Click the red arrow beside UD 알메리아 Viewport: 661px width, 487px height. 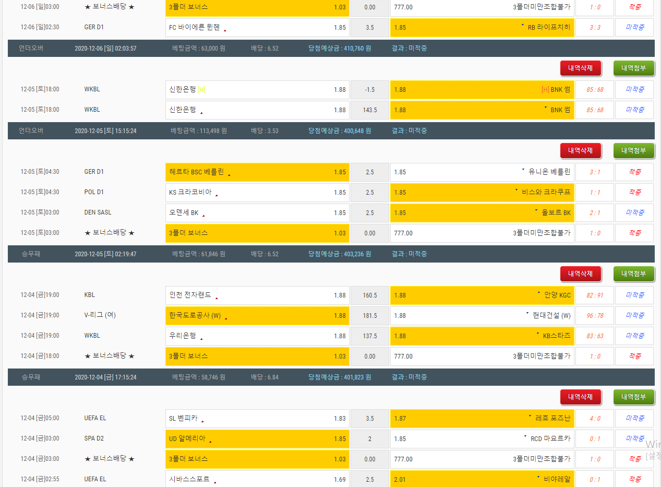tap(210, 442)
